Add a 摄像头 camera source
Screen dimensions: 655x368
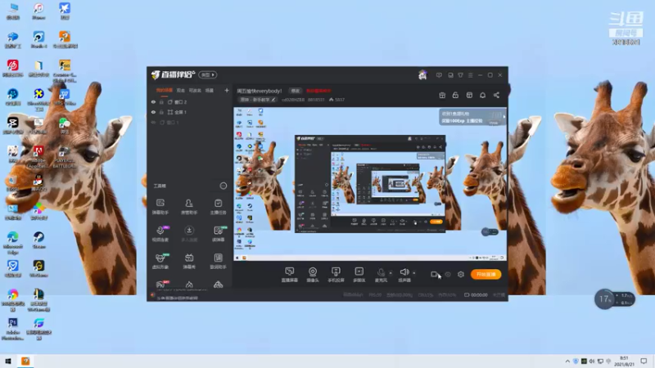pyautogui.click(x=313, y=275)
